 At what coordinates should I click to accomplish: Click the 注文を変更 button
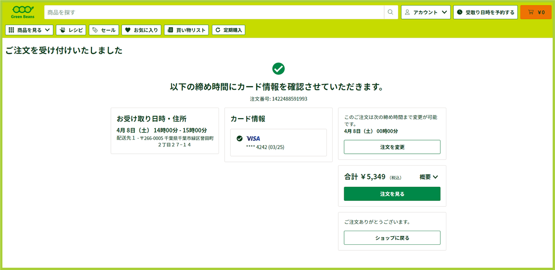click(392, 147)
